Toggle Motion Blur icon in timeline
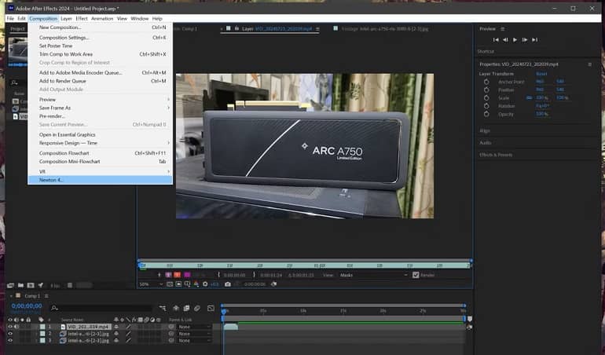 coord(196,309)
